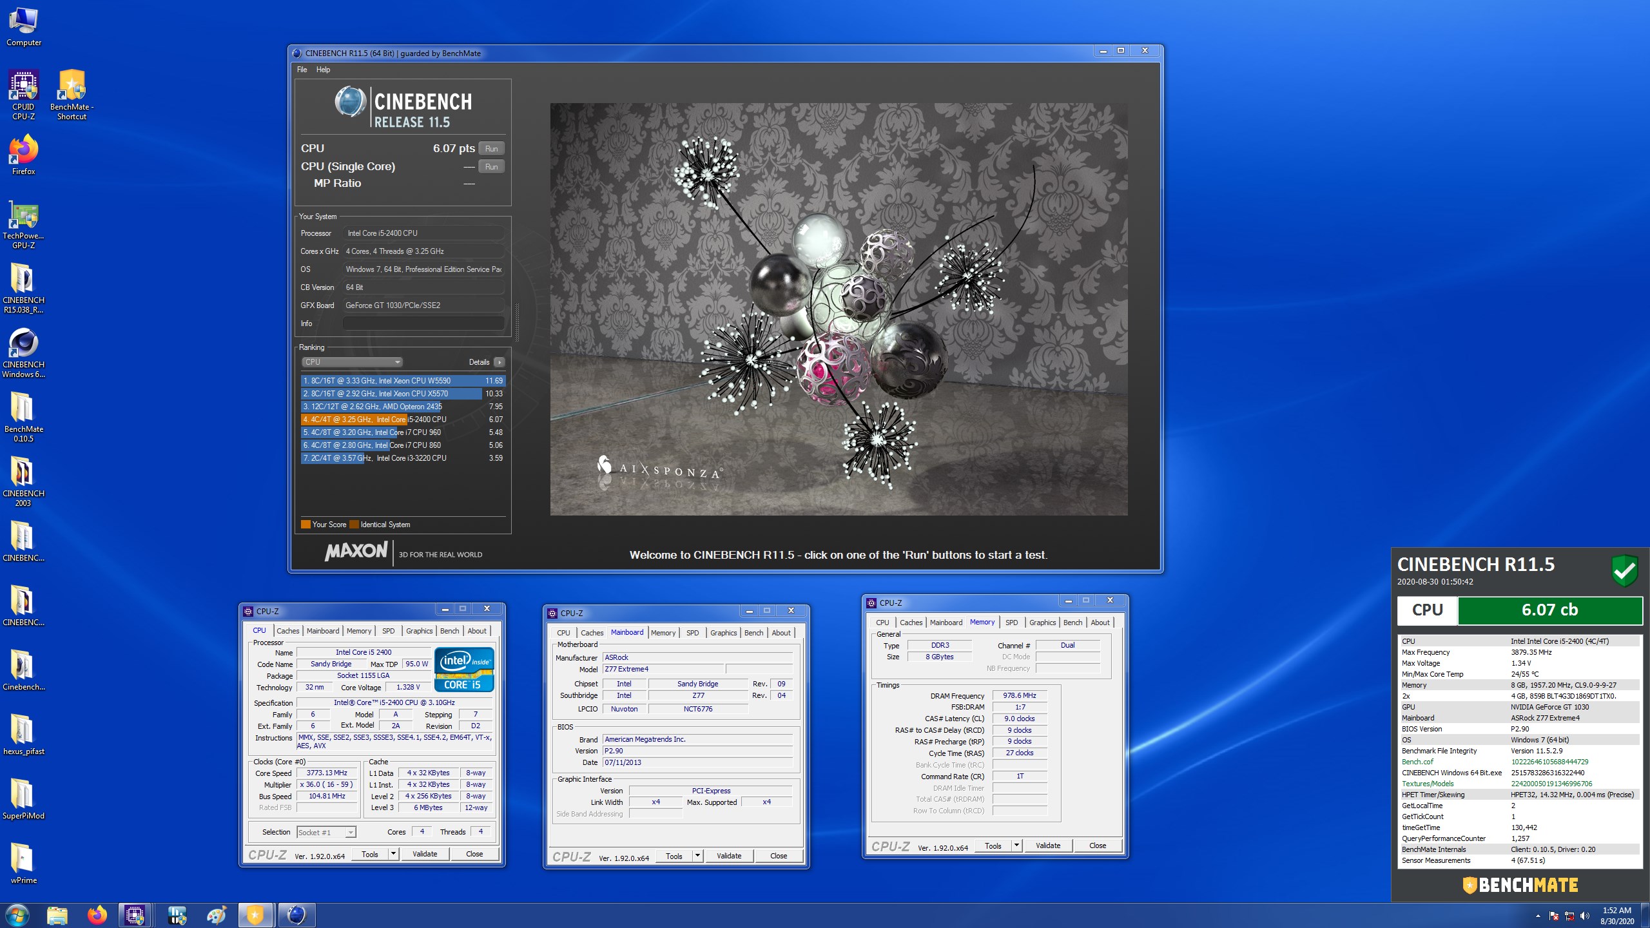The height and width of the screenshot is (928, 1650).
Task: Open Firefox from the taskbar
Action: point(97,915)
